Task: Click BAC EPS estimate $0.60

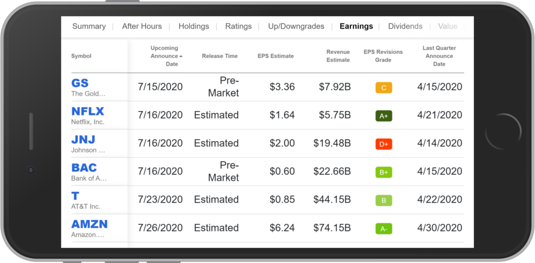Action: click(282, 171)
